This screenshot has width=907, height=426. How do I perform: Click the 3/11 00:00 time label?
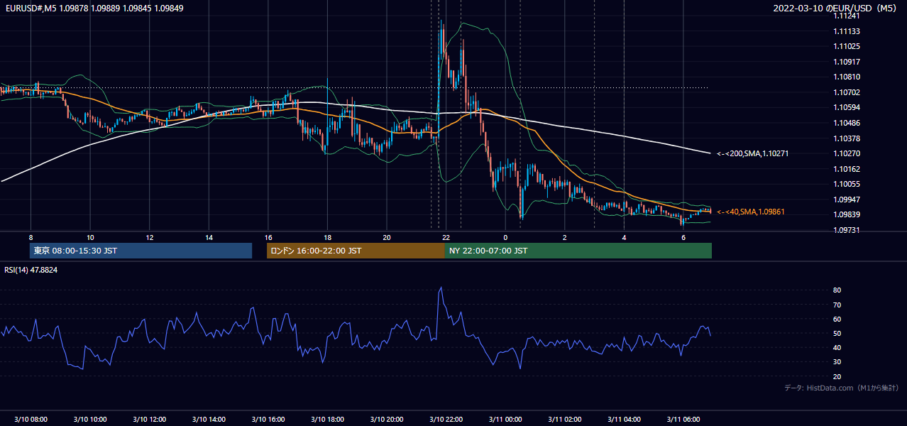(505, 419)
